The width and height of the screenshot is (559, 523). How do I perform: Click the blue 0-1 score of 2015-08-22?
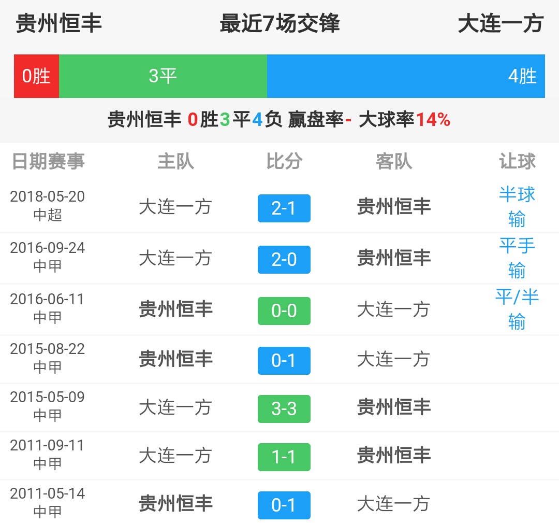tap(284, 360)
